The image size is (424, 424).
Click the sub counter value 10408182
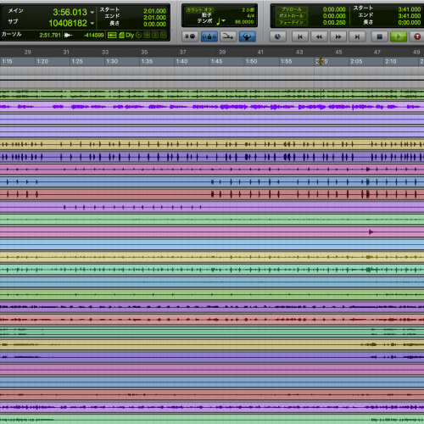pos(68,23)
